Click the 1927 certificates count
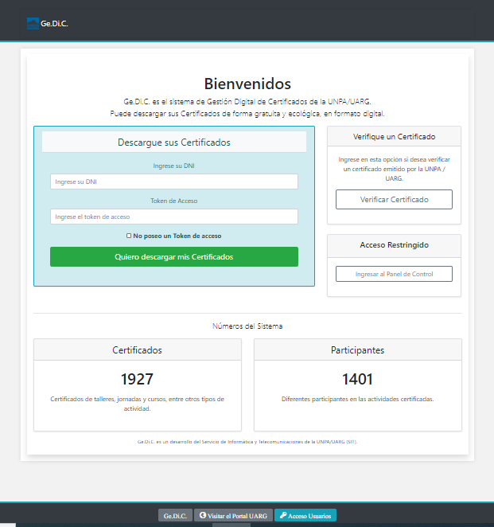The image size is (494, 527). 137,379
